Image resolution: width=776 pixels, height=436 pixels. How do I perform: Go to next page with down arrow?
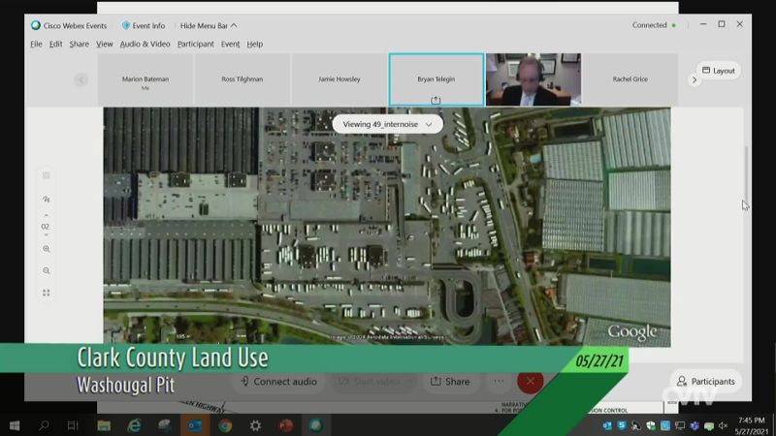[46, 235]
